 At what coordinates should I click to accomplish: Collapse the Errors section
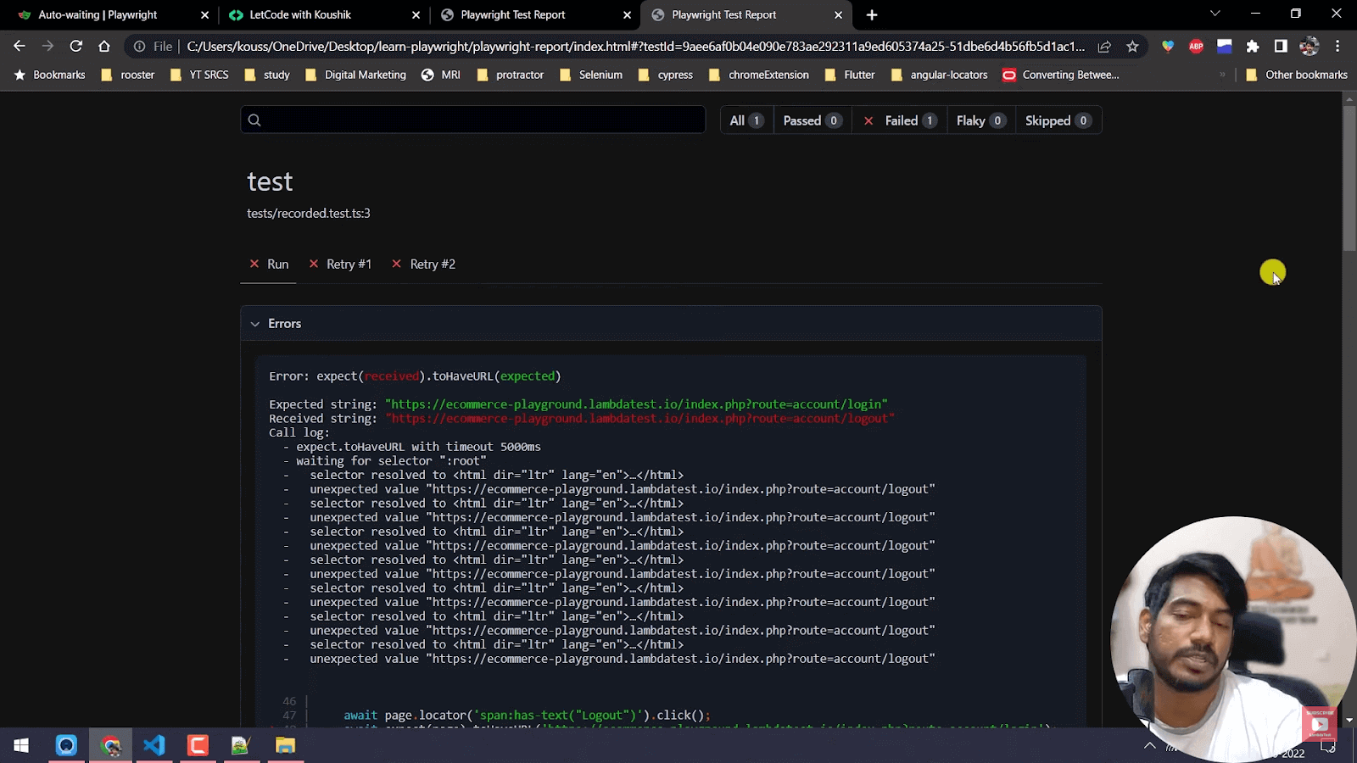pyautogui.click(x=255, y=324)
